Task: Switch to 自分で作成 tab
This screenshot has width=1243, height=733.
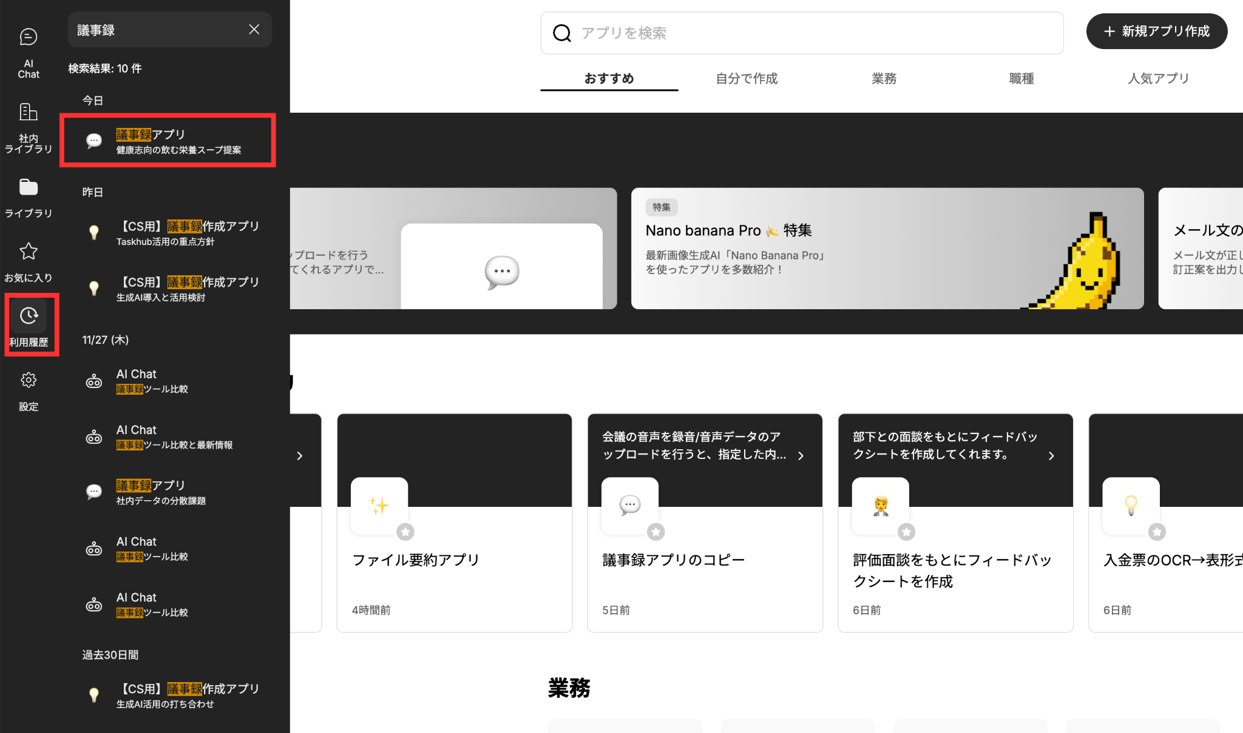Action: click(747, 78)
